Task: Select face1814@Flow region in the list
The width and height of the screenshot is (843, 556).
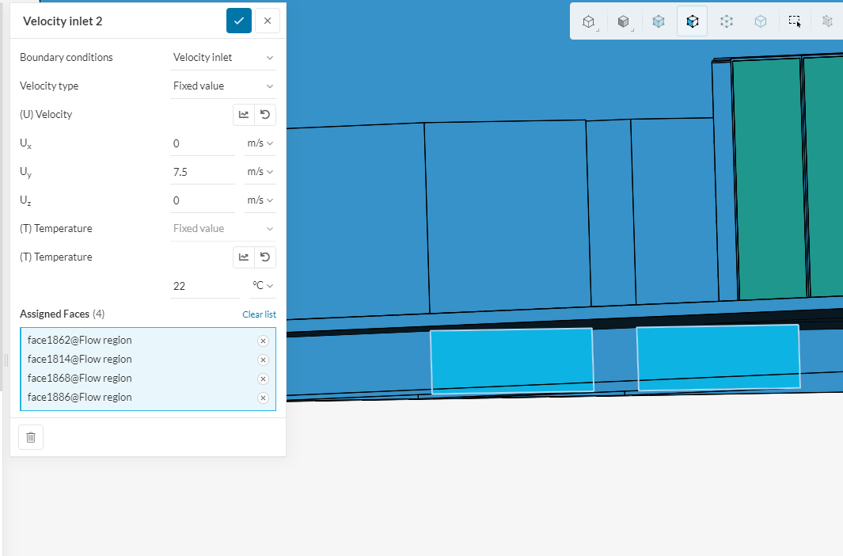Action: [80, 360]
